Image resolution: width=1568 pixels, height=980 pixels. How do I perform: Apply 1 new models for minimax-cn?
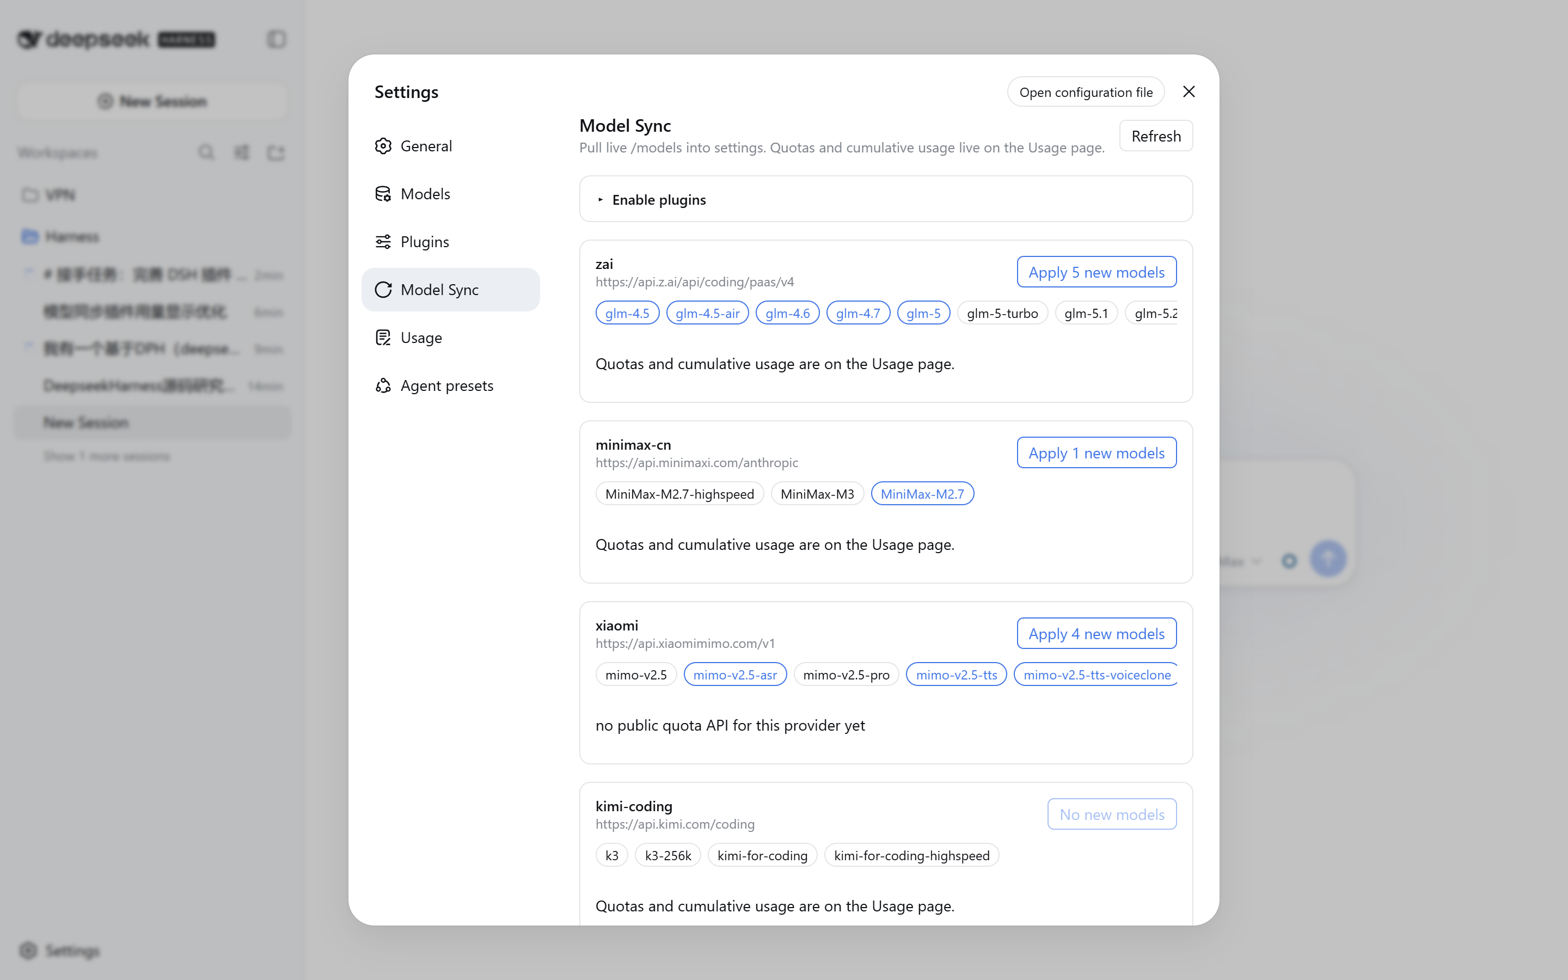(1097, 453)
